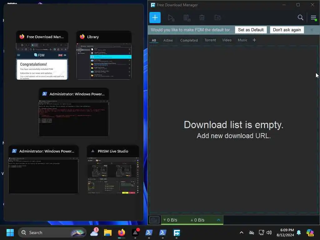Open the Windows Start menu
This screenshot has height=240, width=320.
(x=10, y=232)
